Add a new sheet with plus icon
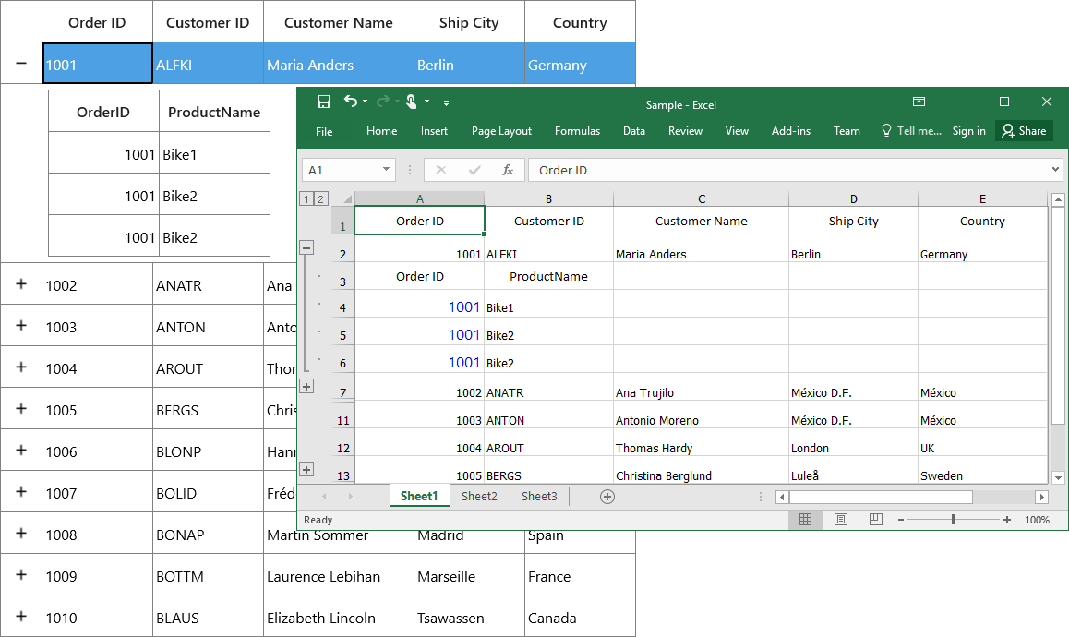 607,497
